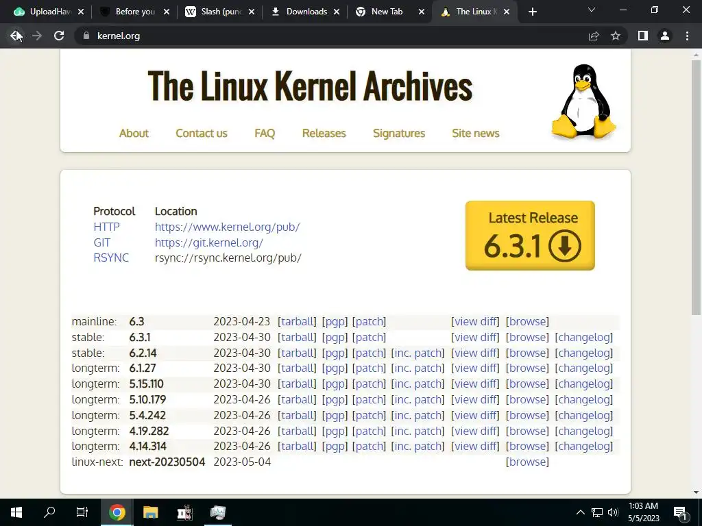
Task: Open https://git.kernel.org/ link
Action: click(x=209, y=242)
